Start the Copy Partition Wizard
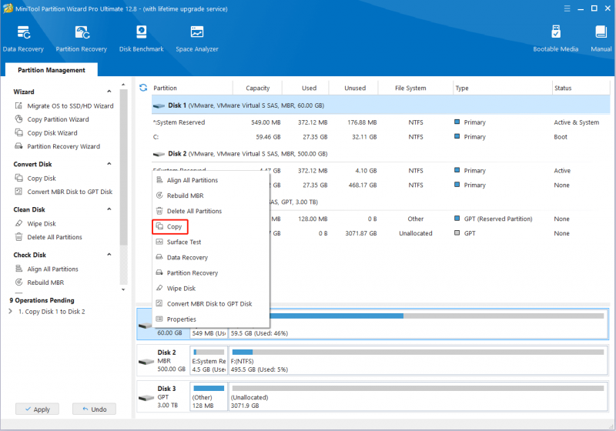616x431 pixels. tap(52, 119)
